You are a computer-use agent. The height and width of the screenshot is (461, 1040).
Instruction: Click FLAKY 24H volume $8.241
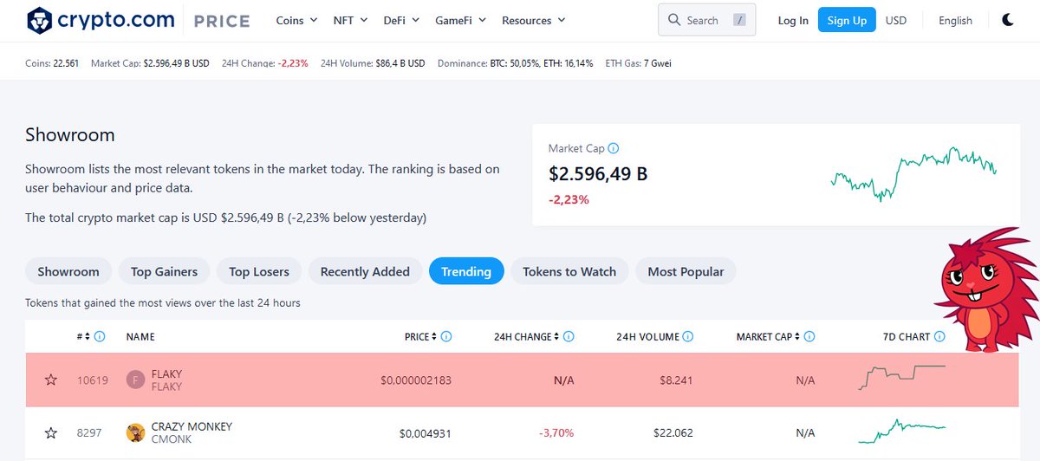(674, 380)
